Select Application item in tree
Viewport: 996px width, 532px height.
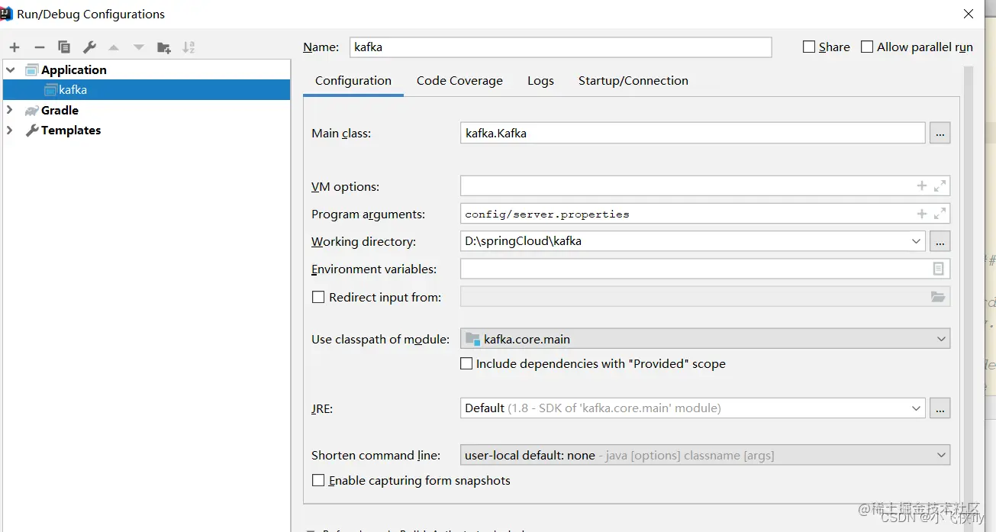73,69
